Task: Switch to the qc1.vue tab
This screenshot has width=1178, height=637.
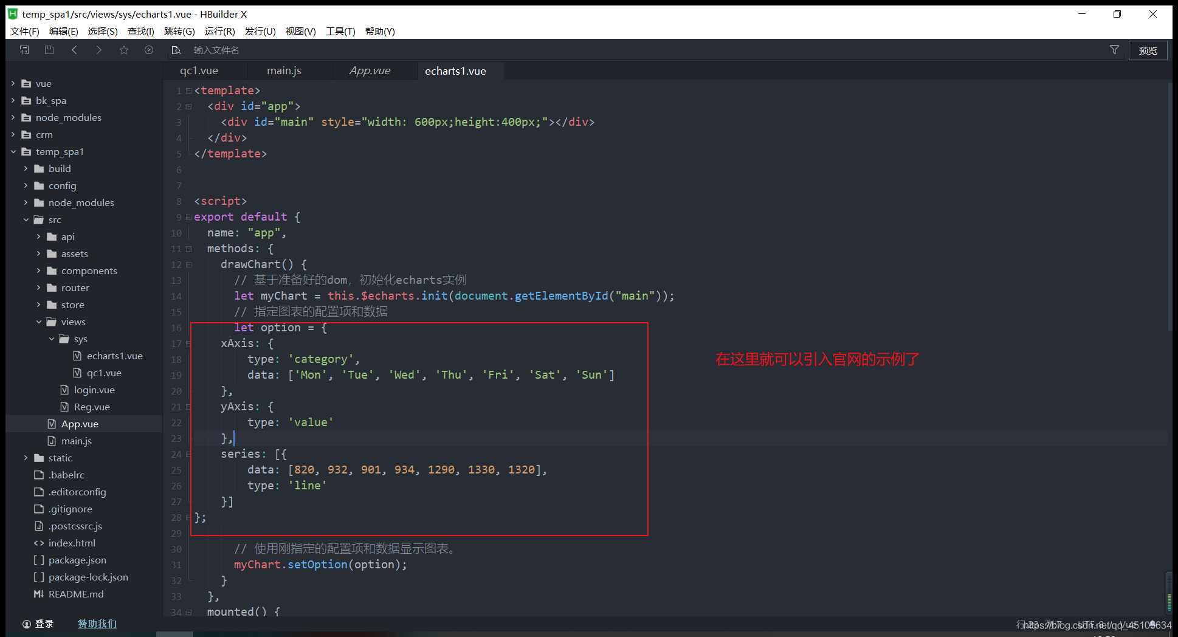Action: pos(199,71)
